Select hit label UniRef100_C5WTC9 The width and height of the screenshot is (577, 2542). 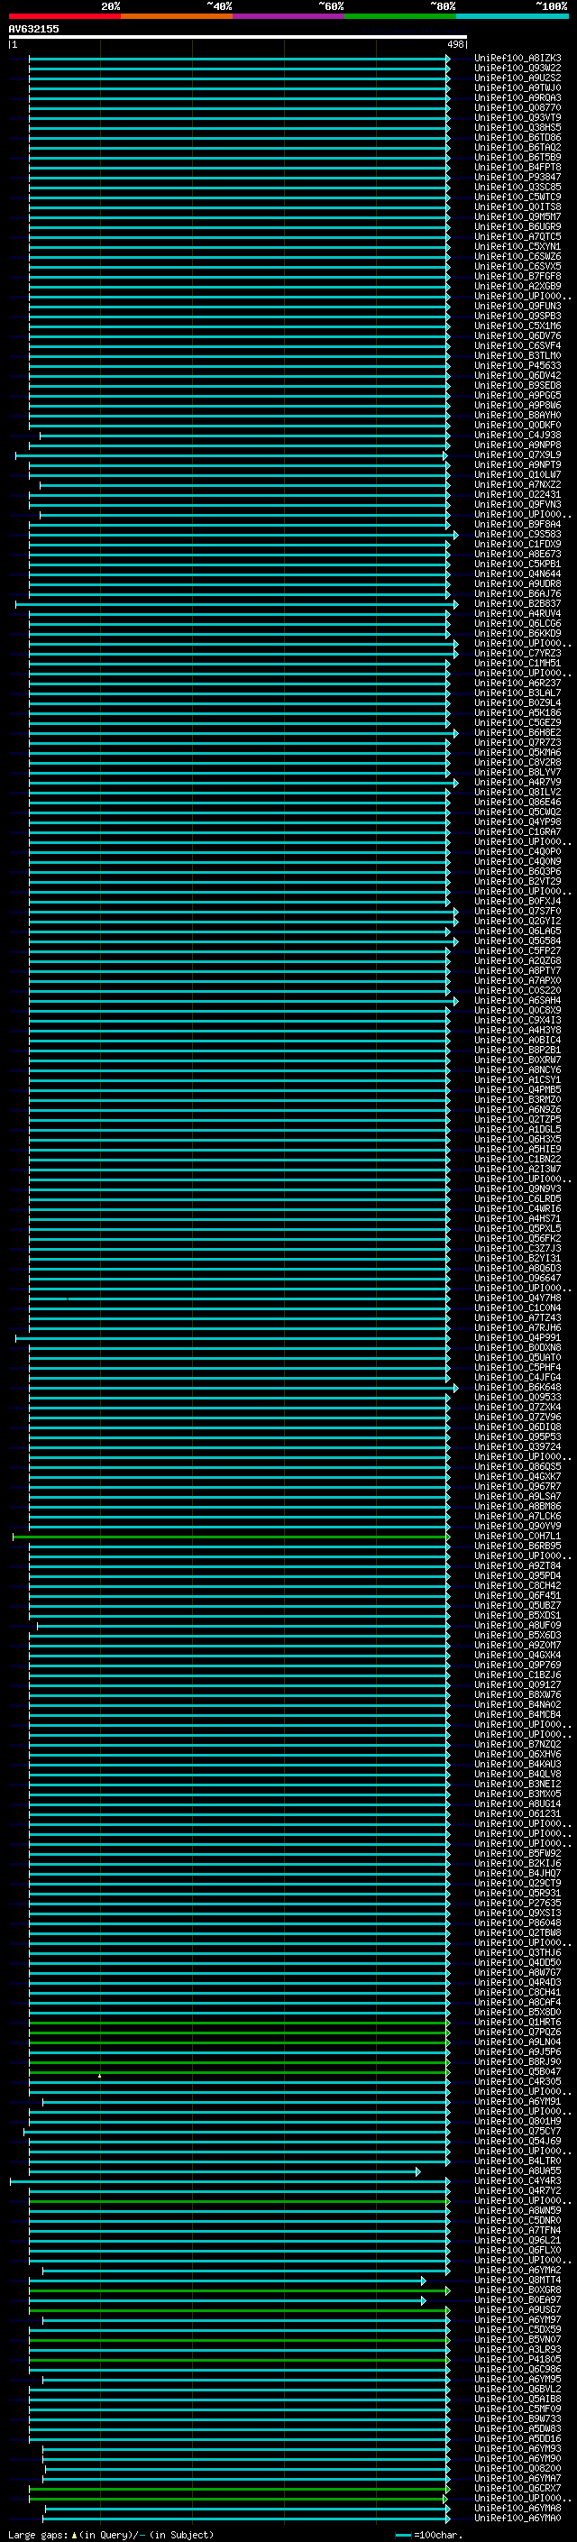(517, 197)
